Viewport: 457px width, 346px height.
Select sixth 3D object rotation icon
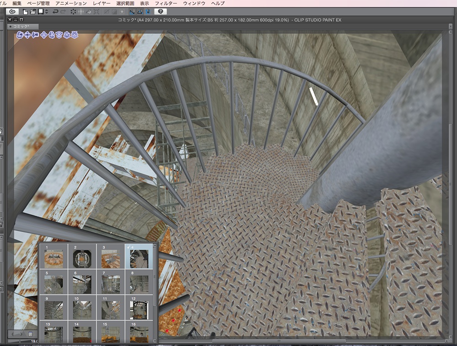click(59, 35)
